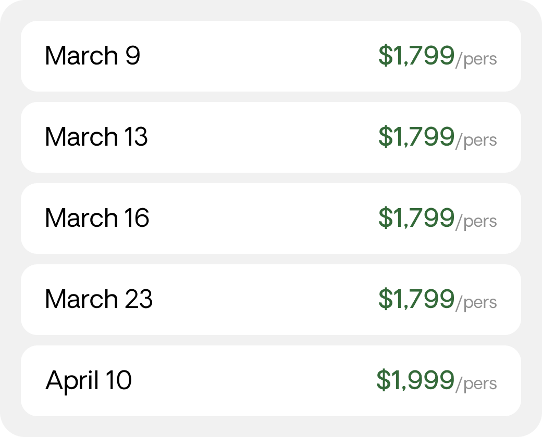
Task: Select the April 10 departure row
Action: click(x=271, y=381)
